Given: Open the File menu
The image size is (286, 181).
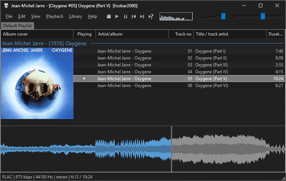Looking at the screenshot, I should point(9,16).
